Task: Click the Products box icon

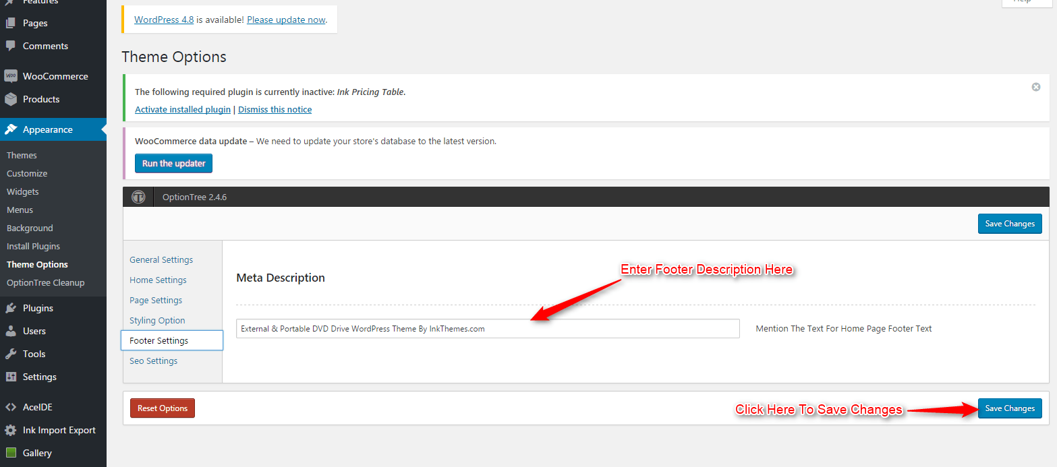Action: (x=10, y=99)
